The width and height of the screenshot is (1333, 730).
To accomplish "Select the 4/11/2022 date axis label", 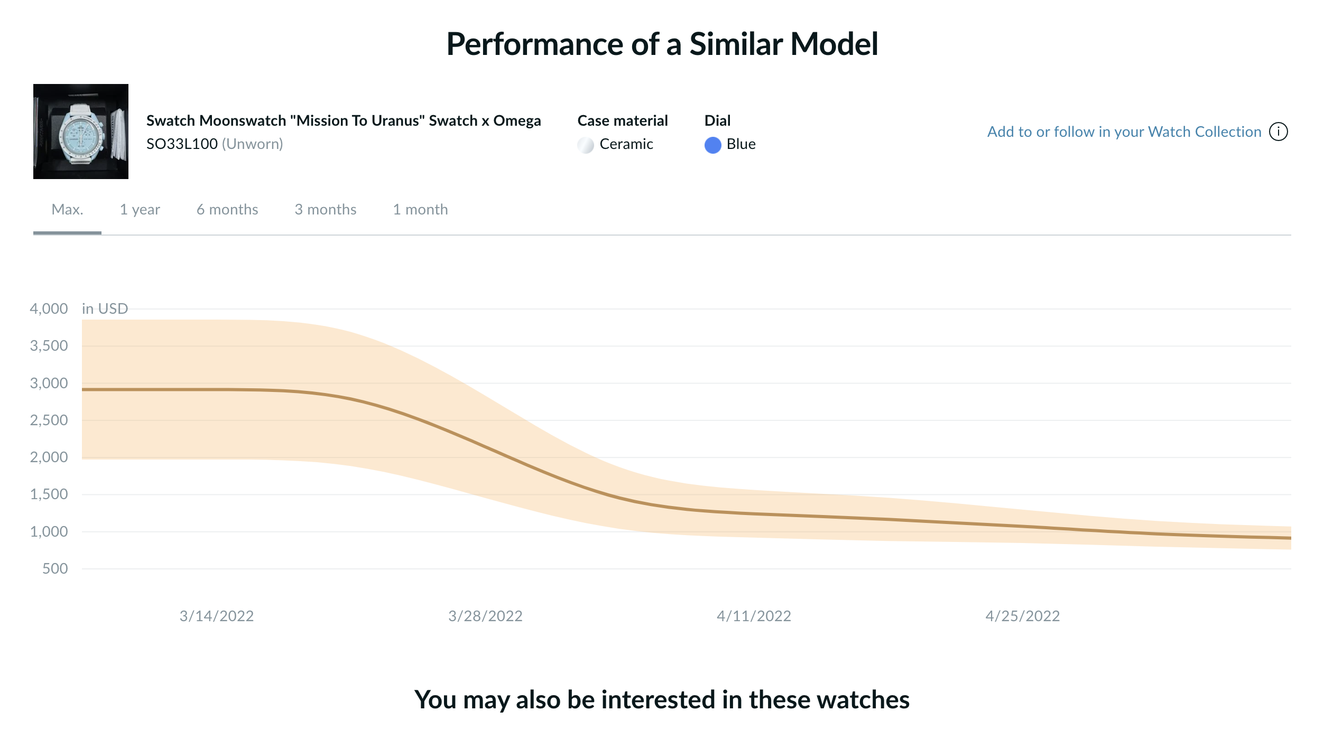I will (754, 616).
